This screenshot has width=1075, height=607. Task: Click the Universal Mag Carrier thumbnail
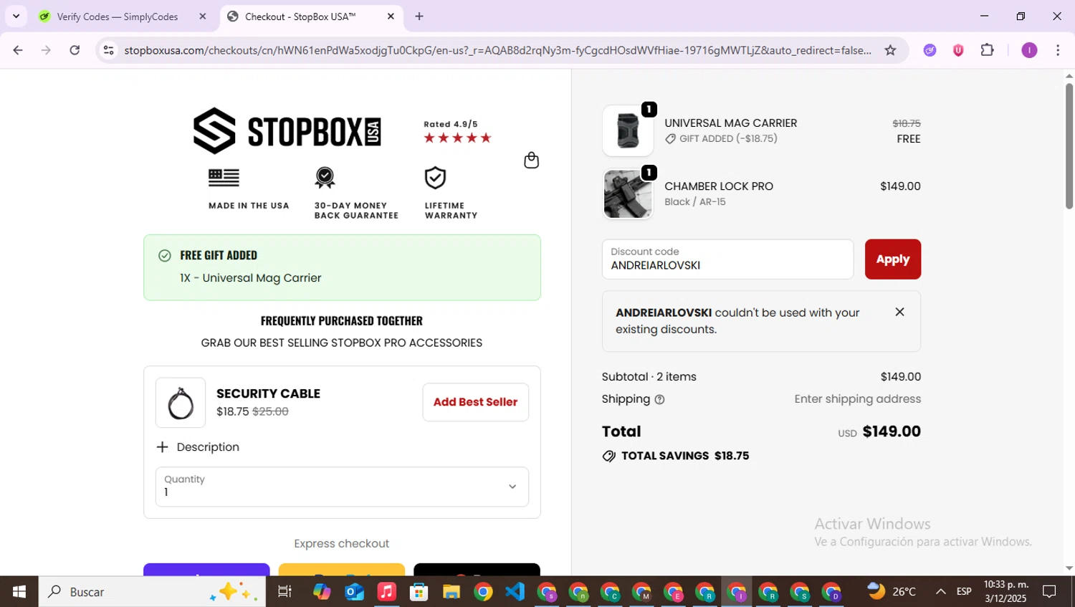tap(628, 130)
